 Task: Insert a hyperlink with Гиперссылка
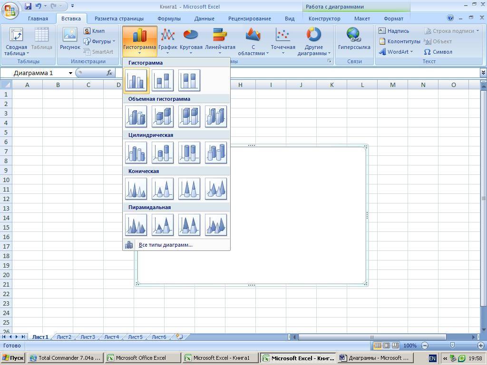click(x=354, y=39)
